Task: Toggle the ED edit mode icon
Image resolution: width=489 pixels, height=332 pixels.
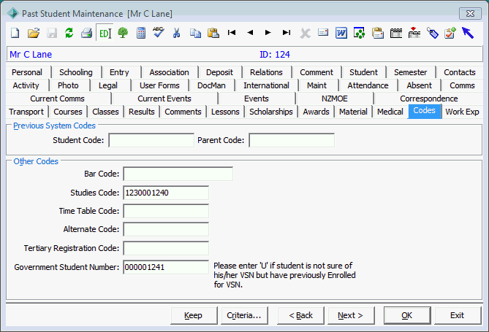Action: tap(105, 33)
